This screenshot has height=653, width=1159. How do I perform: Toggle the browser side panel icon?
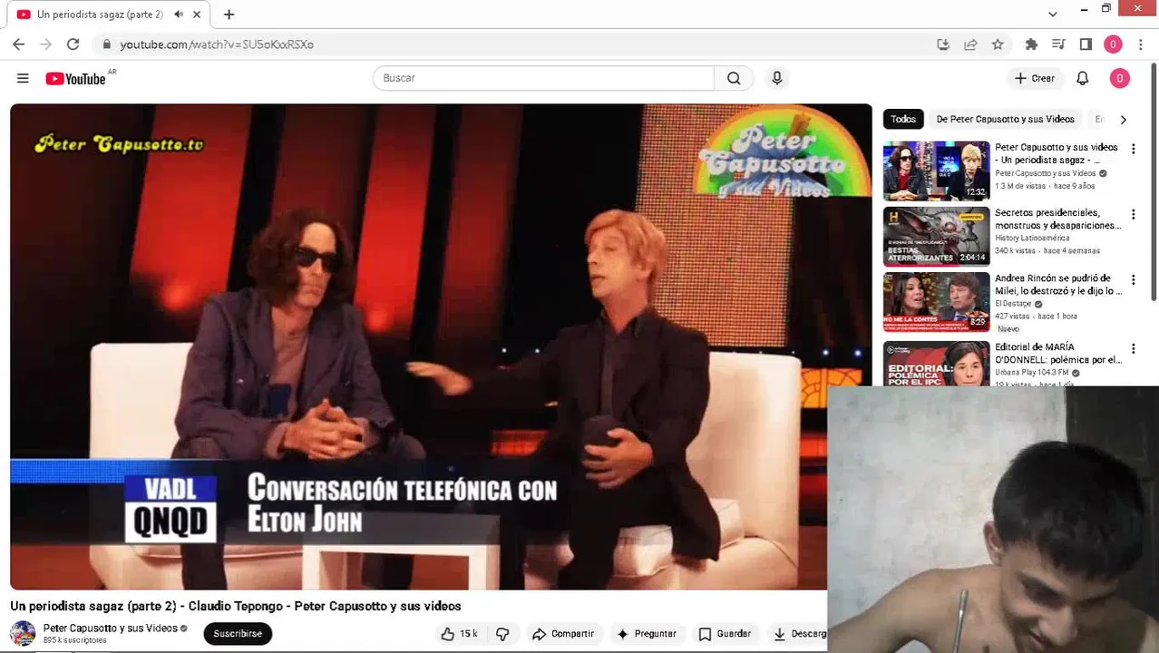click(x=1086, y=44)
